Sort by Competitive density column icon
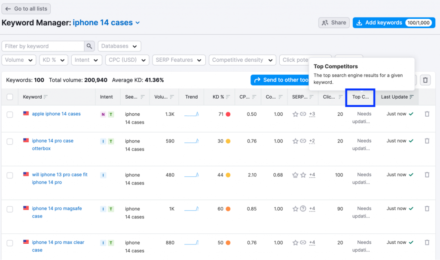Viewport: 440px width, 260px height. click(280, 97)
